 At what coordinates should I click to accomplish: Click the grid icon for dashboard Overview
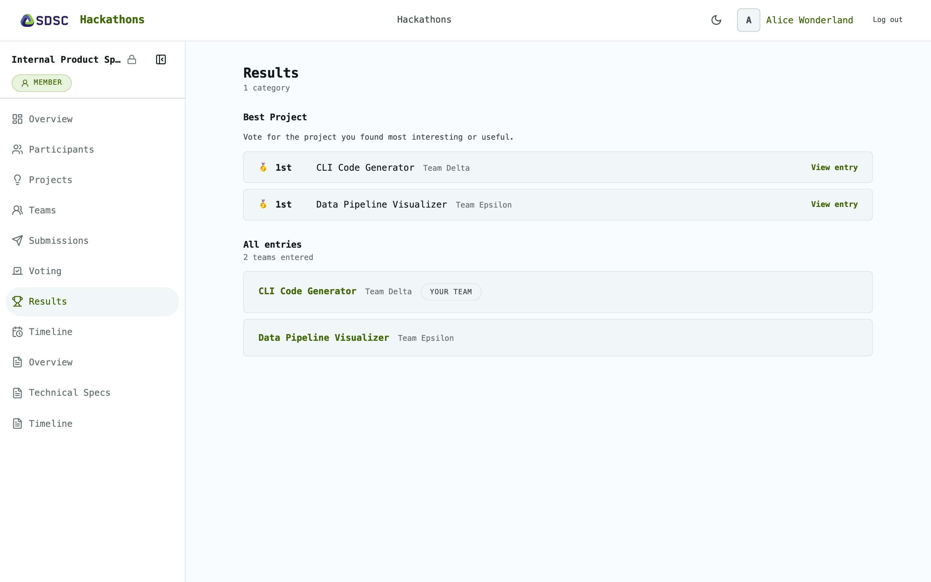tap(17, 119)
